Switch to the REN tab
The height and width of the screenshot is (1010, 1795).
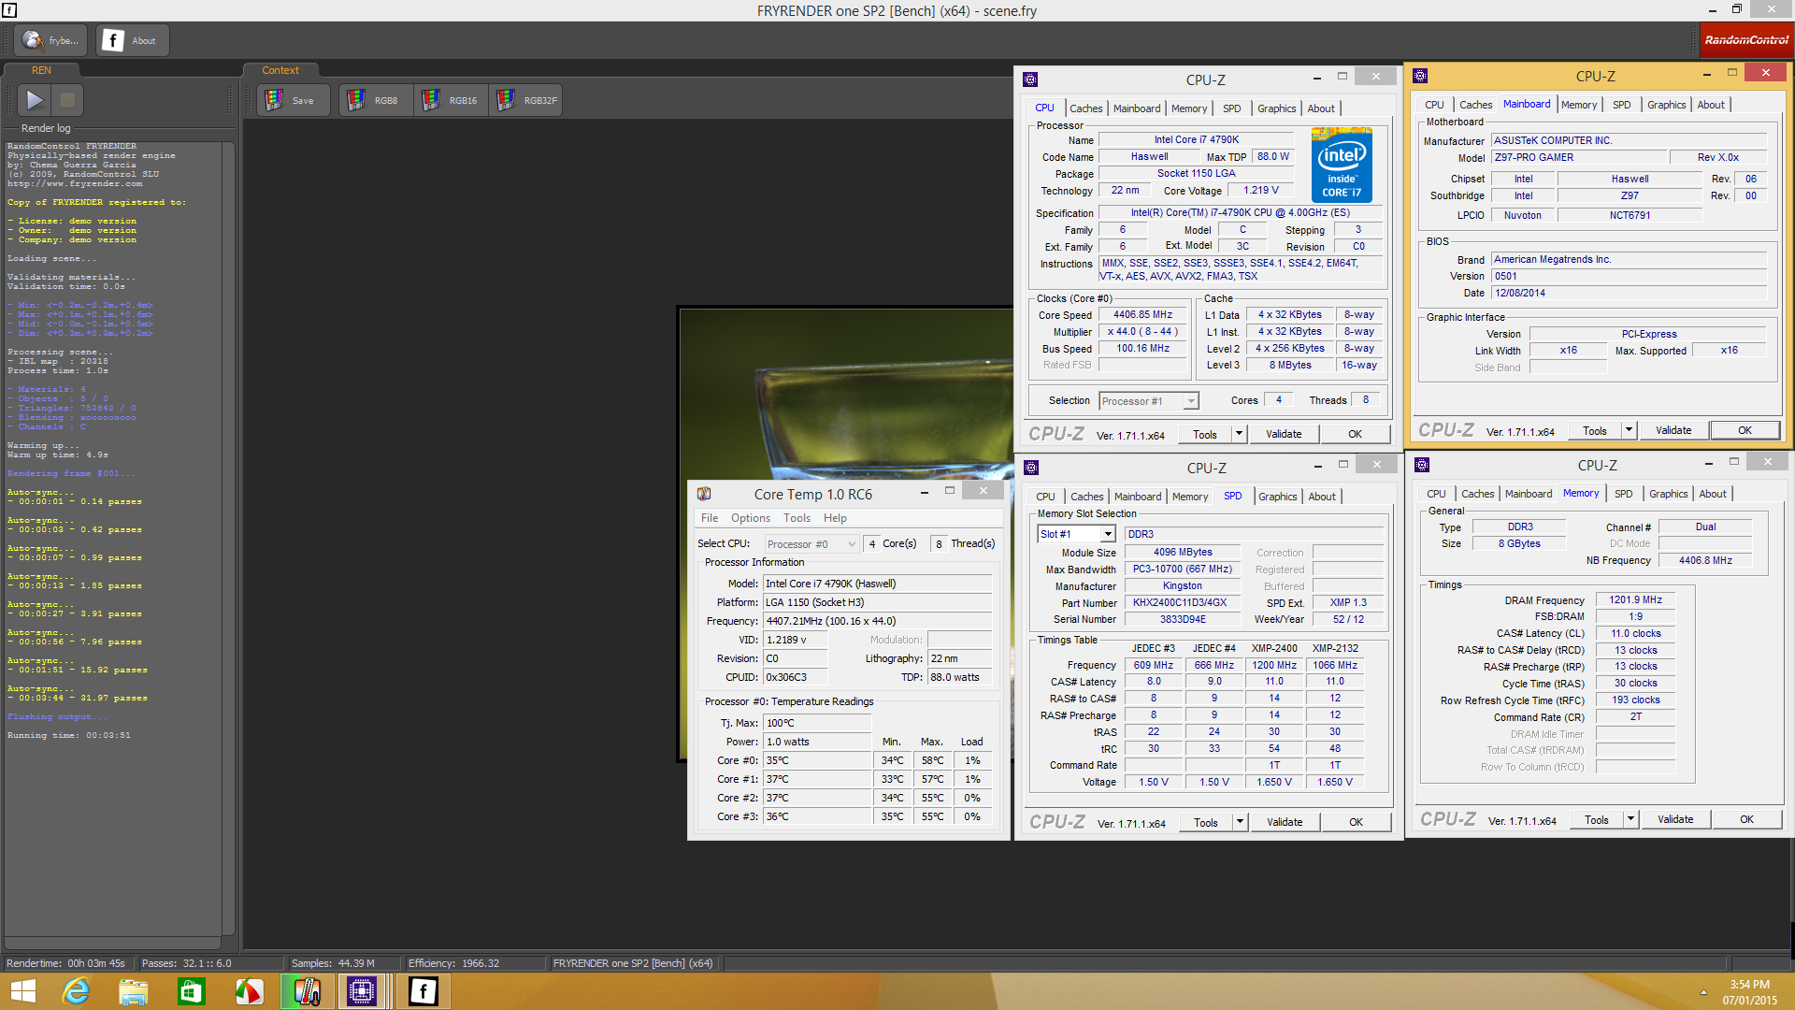pos(41,70)
